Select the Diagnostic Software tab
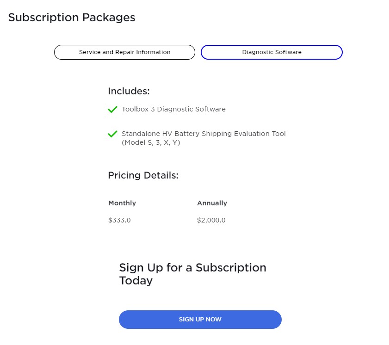 pos(272,52)
